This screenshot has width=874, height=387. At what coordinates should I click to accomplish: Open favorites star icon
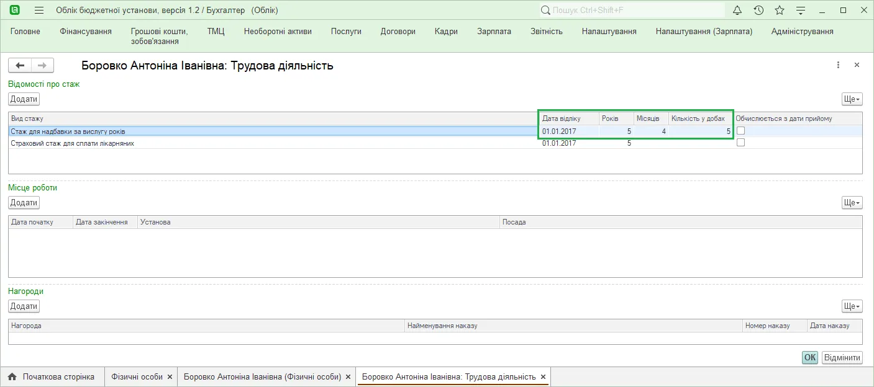click(780, 10)
